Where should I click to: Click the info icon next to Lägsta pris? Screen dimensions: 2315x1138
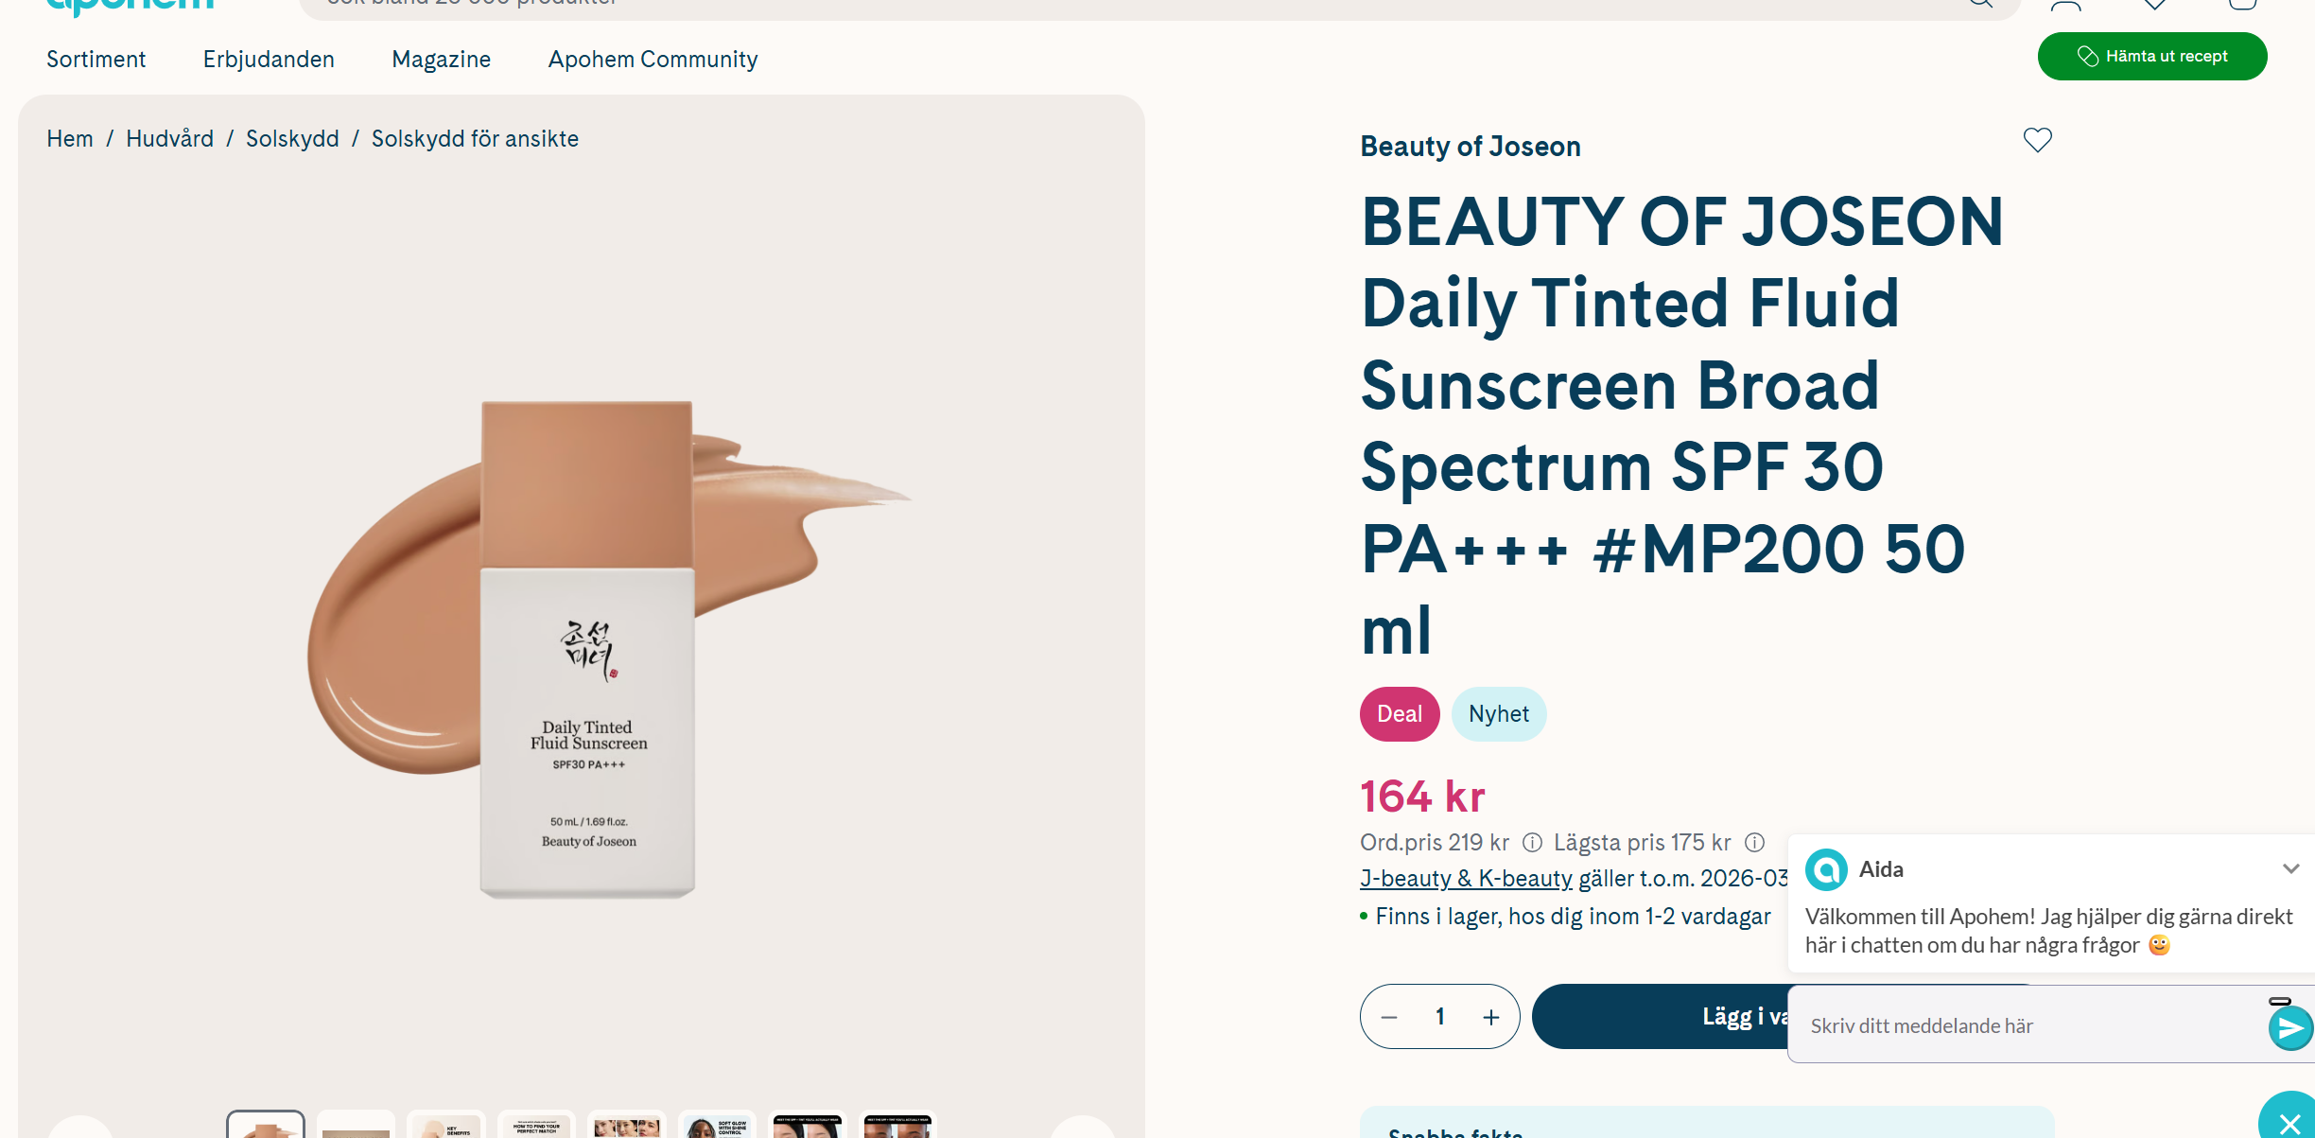(x=1754, y=842)
